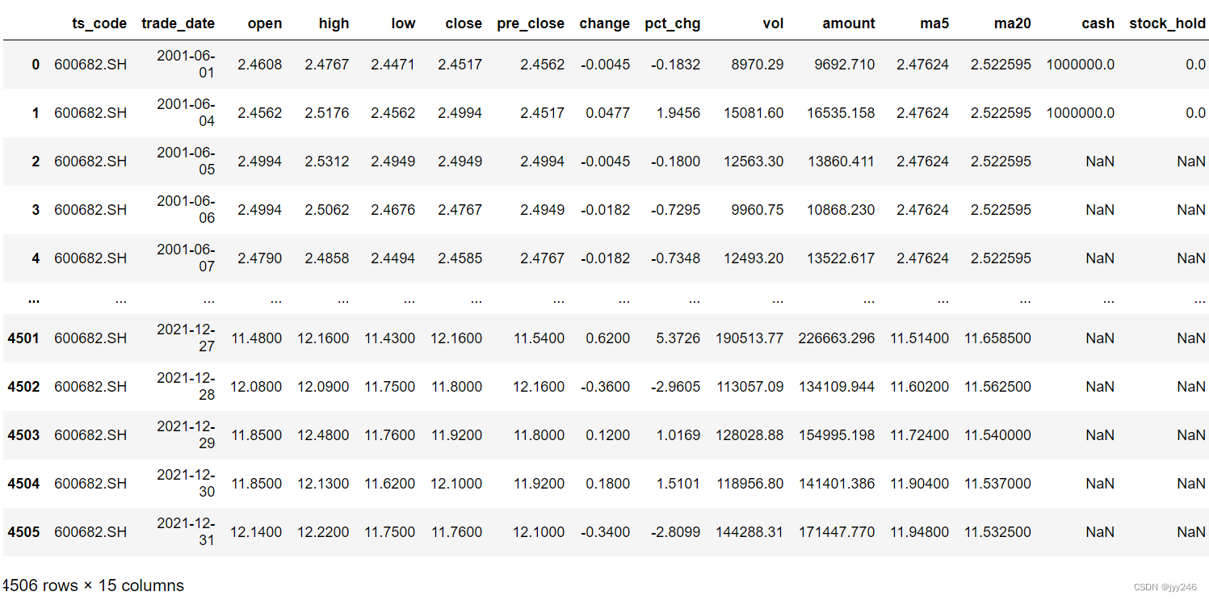
Task: Click cash value in row 0
Action: coord(1081,65)
